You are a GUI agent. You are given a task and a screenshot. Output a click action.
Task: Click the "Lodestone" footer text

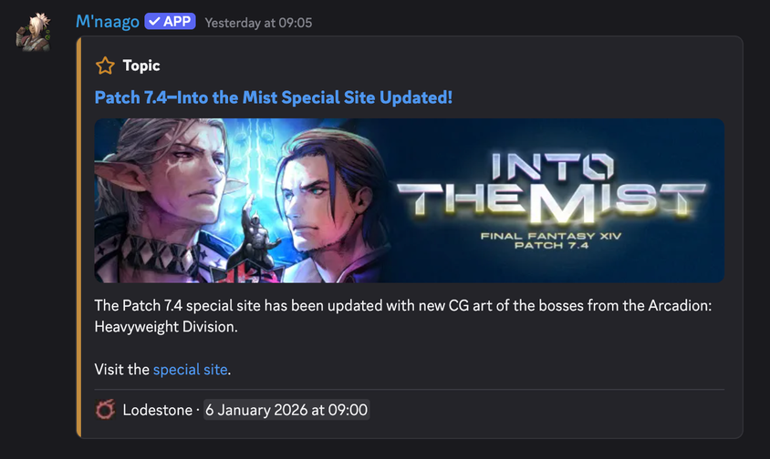coord(155,410)
